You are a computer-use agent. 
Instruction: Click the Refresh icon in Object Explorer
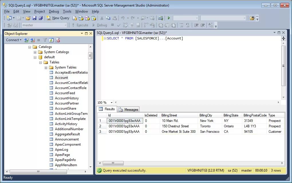[51, 40]
